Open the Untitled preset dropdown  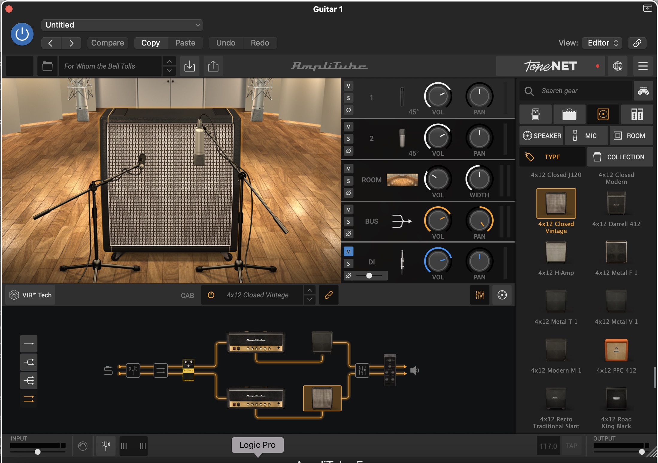[122, 25]
